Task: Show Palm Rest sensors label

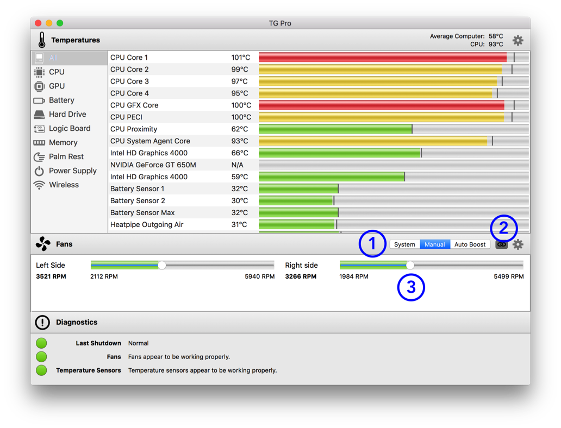Action: (x=66, y=156)
